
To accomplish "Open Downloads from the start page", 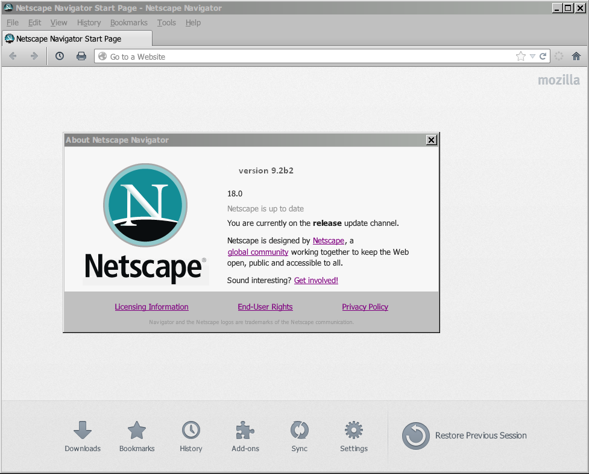I will coord(83,437).
